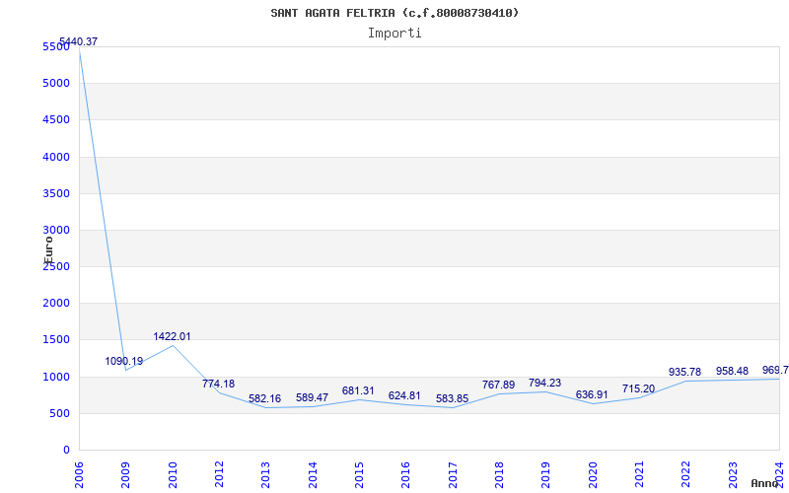The image size is (789, 493).
Task: Select the data label 624.81
Action: click(x=404, y=396)
